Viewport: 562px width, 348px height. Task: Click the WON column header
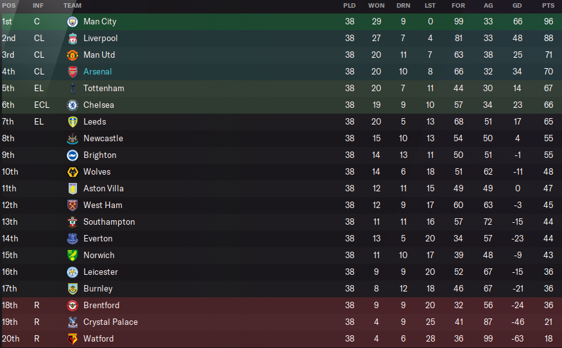tap(377, 6)
